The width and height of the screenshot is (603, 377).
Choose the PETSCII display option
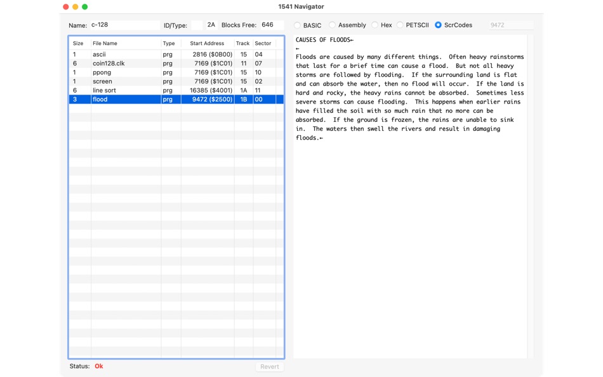coord(400,25)
